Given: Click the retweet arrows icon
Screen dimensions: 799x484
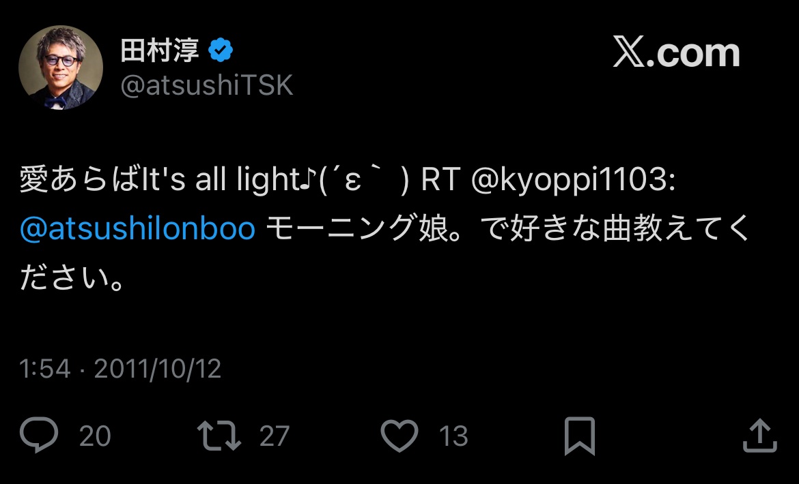Looking at the screenshot, I should point(219,436).
